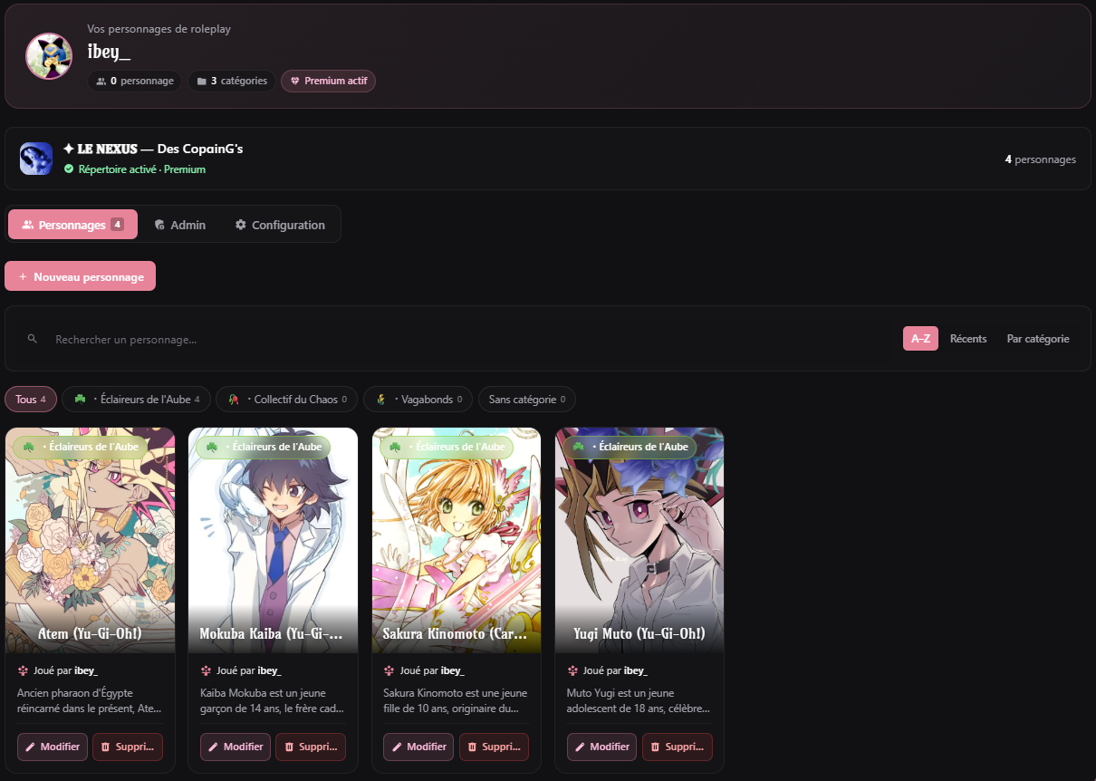Image resolution: width=1096 pixels, height=781 pixels.
Task: Click the trash icon on Yugi Muto's delete button
Action: pos(655,747)
